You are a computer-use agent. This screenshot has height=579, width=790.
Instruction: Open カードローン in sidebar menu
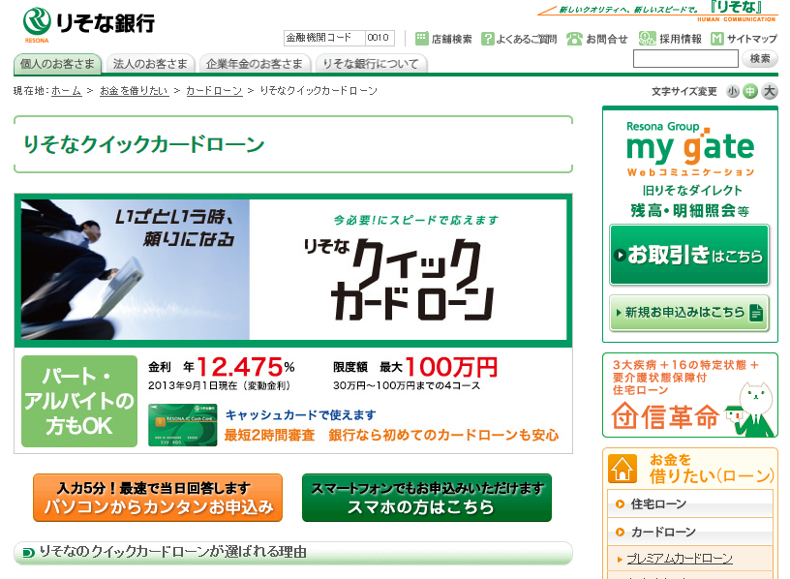[689, 532]
